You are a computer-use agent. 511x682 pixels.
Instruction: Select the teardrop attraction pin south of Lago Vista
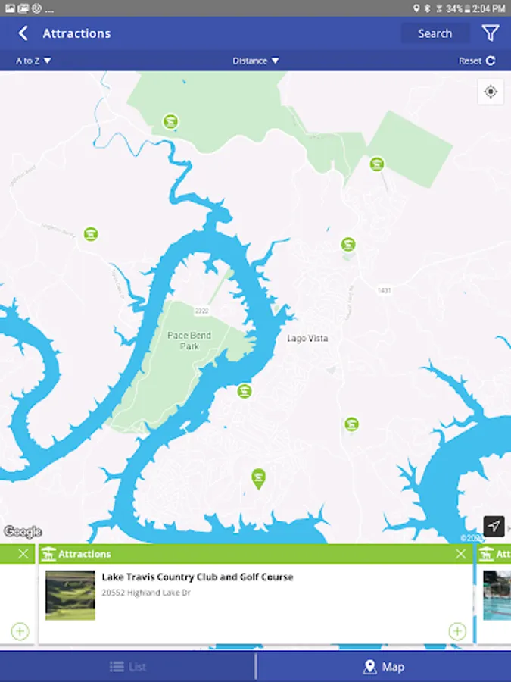259,479
